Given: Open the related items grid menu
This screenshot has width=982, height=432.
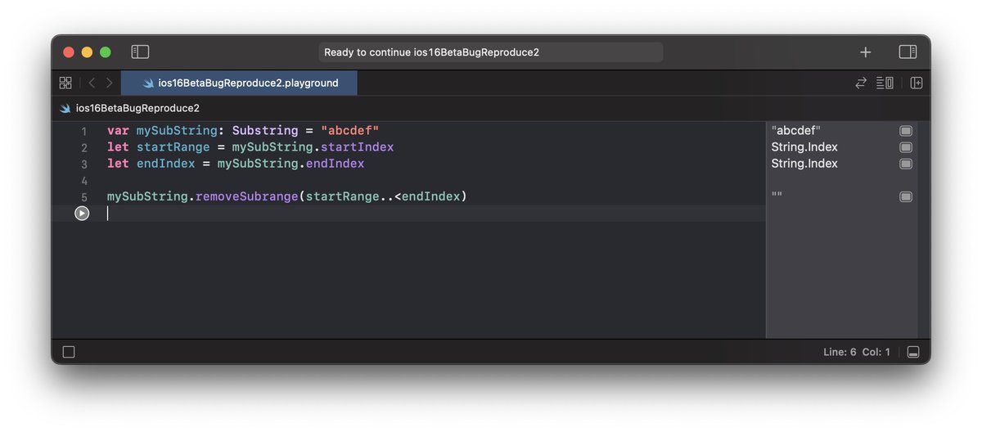Looking at the screenshot, I should tap(65, 83).
